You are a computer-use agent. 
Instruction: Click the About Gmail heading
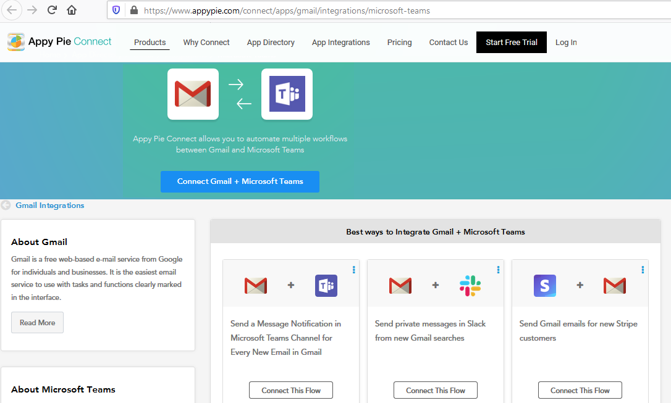39,242
